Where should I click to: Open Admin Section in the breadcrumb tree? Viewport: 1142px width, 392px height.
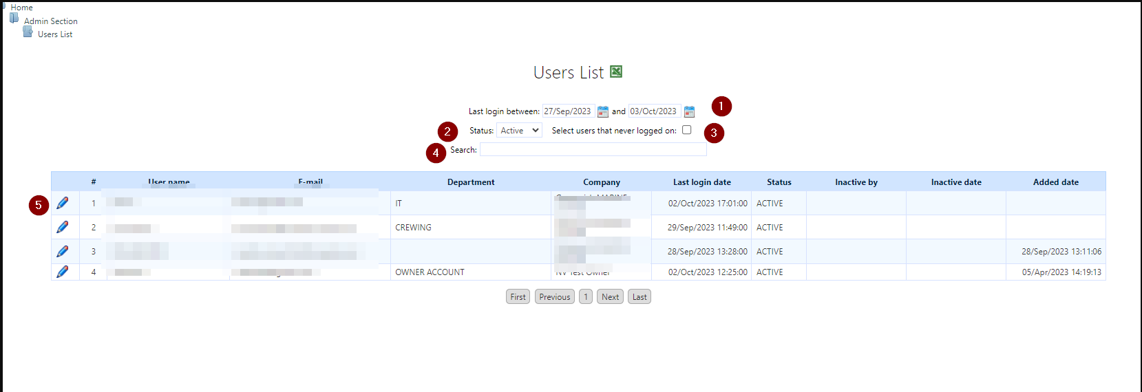(50, 21)
